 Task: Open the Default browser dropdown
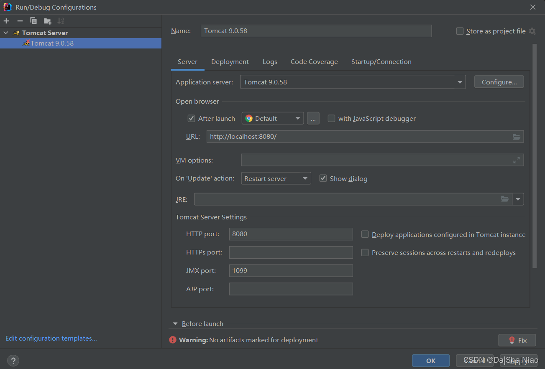[273, 118]
